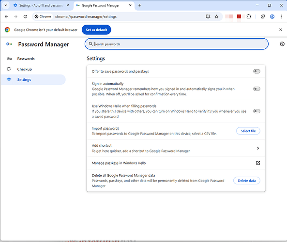
Task: Click the Google Chrome logo in infobar
Action: [7, 30]
